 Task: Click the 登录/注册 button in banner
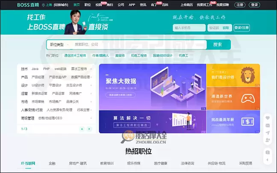[242, 28]
